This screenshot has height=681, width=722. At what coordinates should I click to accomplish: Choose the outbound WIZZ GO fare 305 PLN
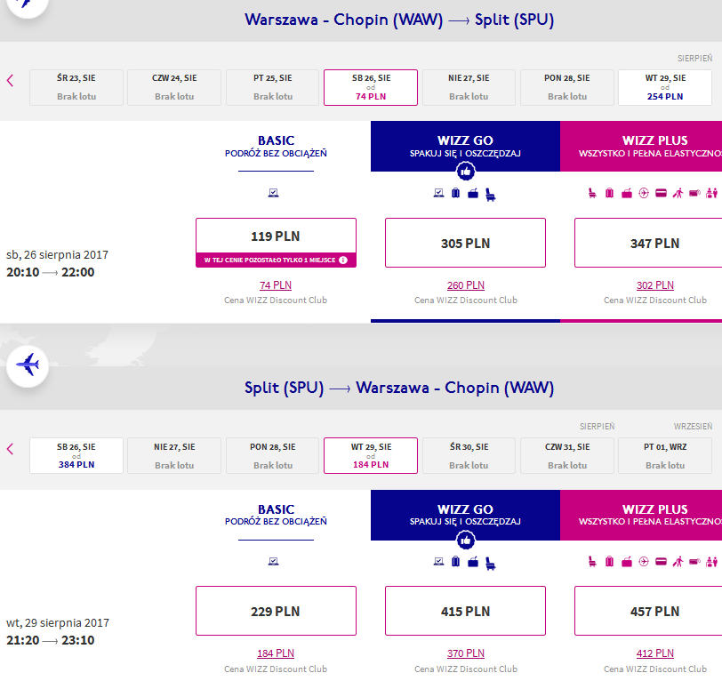(x=466, y=243)
